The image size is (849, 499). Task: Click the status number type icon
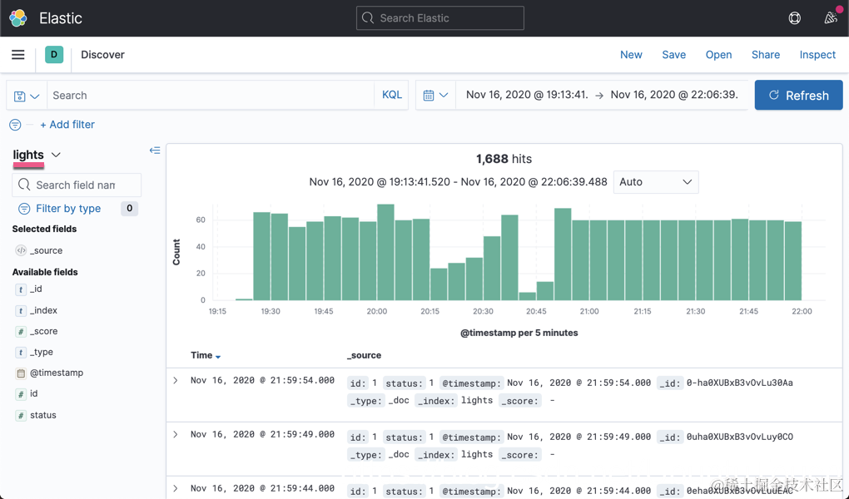pyautogui.click(x=21, y=416)
